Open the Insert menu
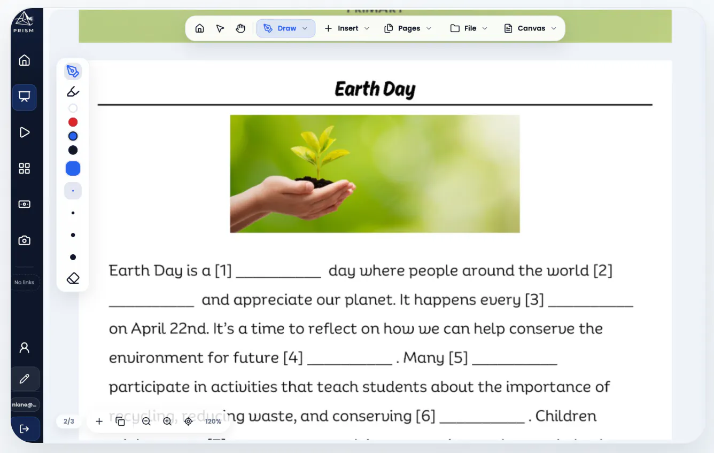This screenshot has height=453, width=714. pos(347,28)
